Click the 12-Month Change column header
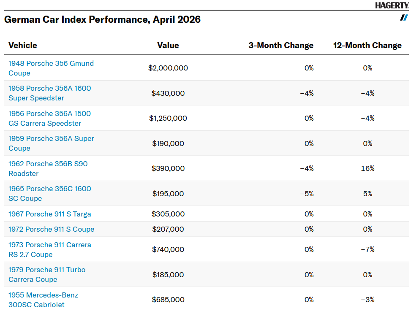The height and width of the screenshot is (311, 411). (x=367, y=45)
